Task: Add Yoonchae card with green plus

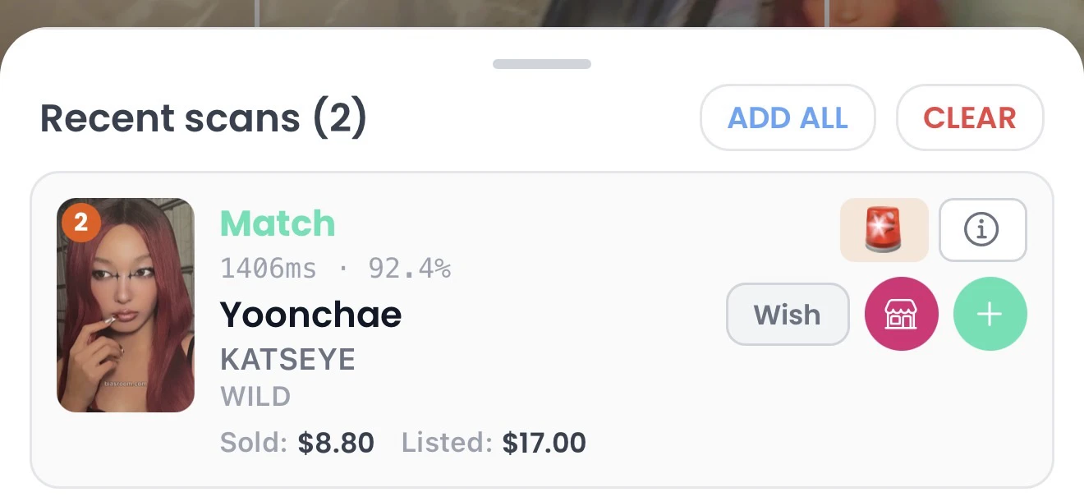Action: click(990, 314)
